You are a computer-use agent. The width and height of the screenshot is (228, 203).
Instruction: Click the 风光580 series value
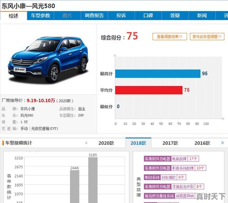coord(27,116)
